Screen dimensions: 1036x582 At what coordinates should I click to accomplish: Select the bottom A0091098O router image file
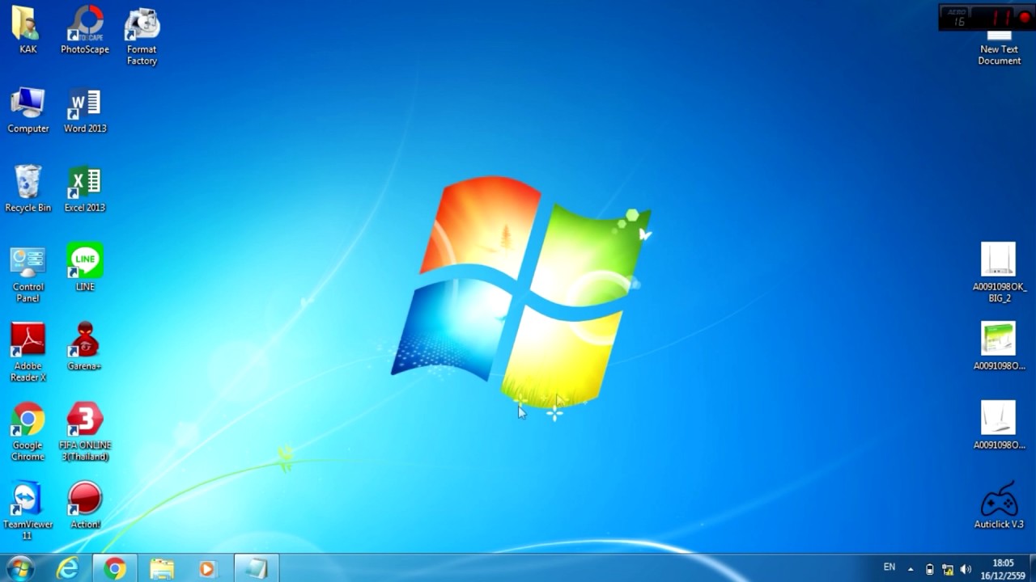pyautogui.click(x=999, y=425)
